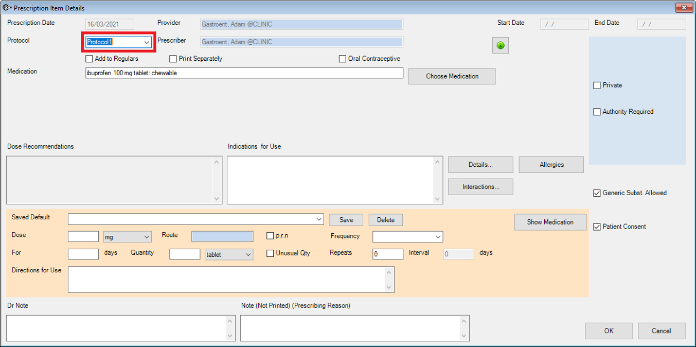Enable Print Separately checkbox

(173, 59)
